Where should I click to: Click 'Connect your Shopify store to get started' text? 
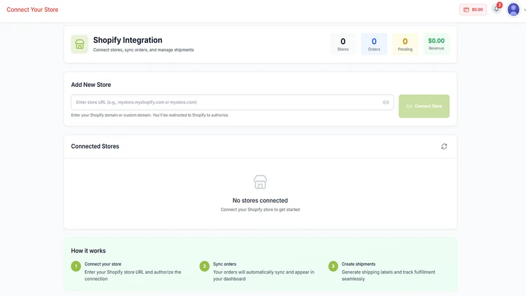pos(260,209)
